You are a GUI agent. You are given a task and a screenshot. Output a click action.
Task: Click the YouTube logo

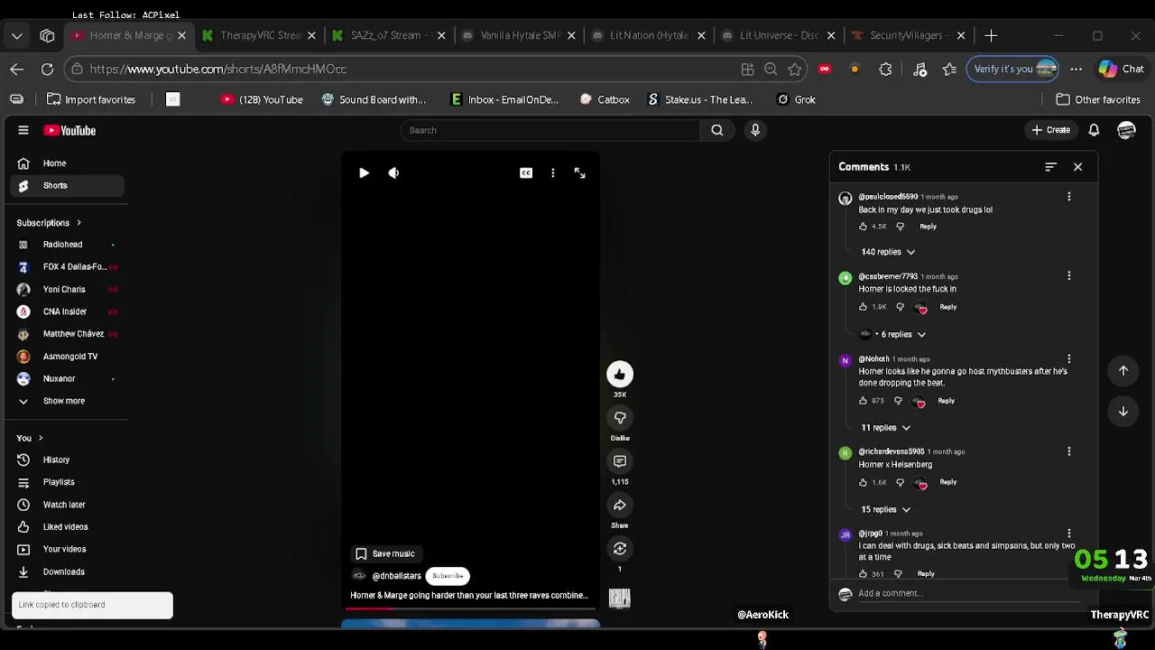tap(69, 131)
